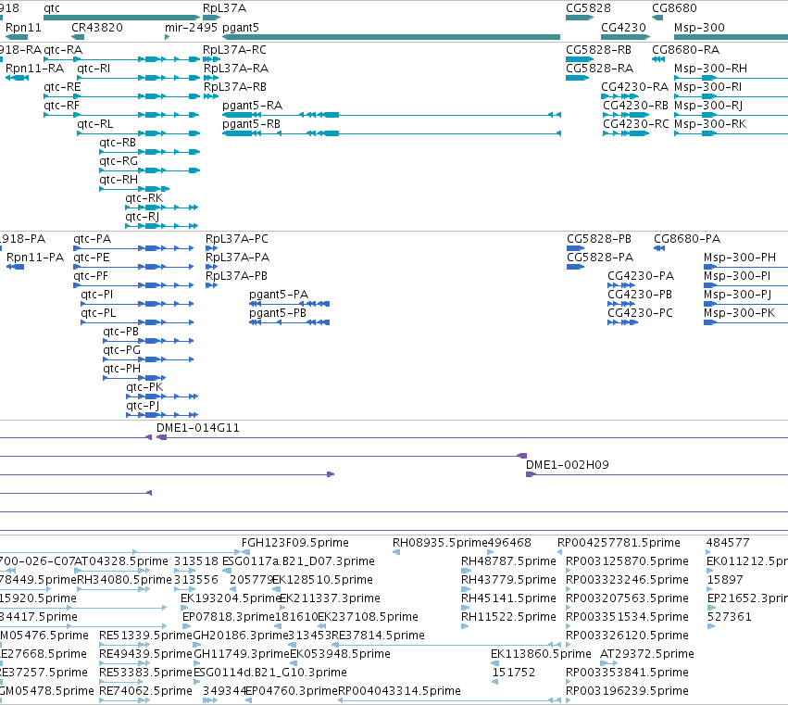Screen dimensions: 788x705
Task: Click transcript qtc-RK
Action: click(x=162, y=208)
